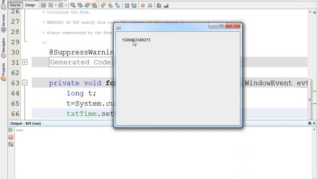Click the Uncomment code toolbar icon
Screen dimensions: 318x179
[x=166, y=5]
